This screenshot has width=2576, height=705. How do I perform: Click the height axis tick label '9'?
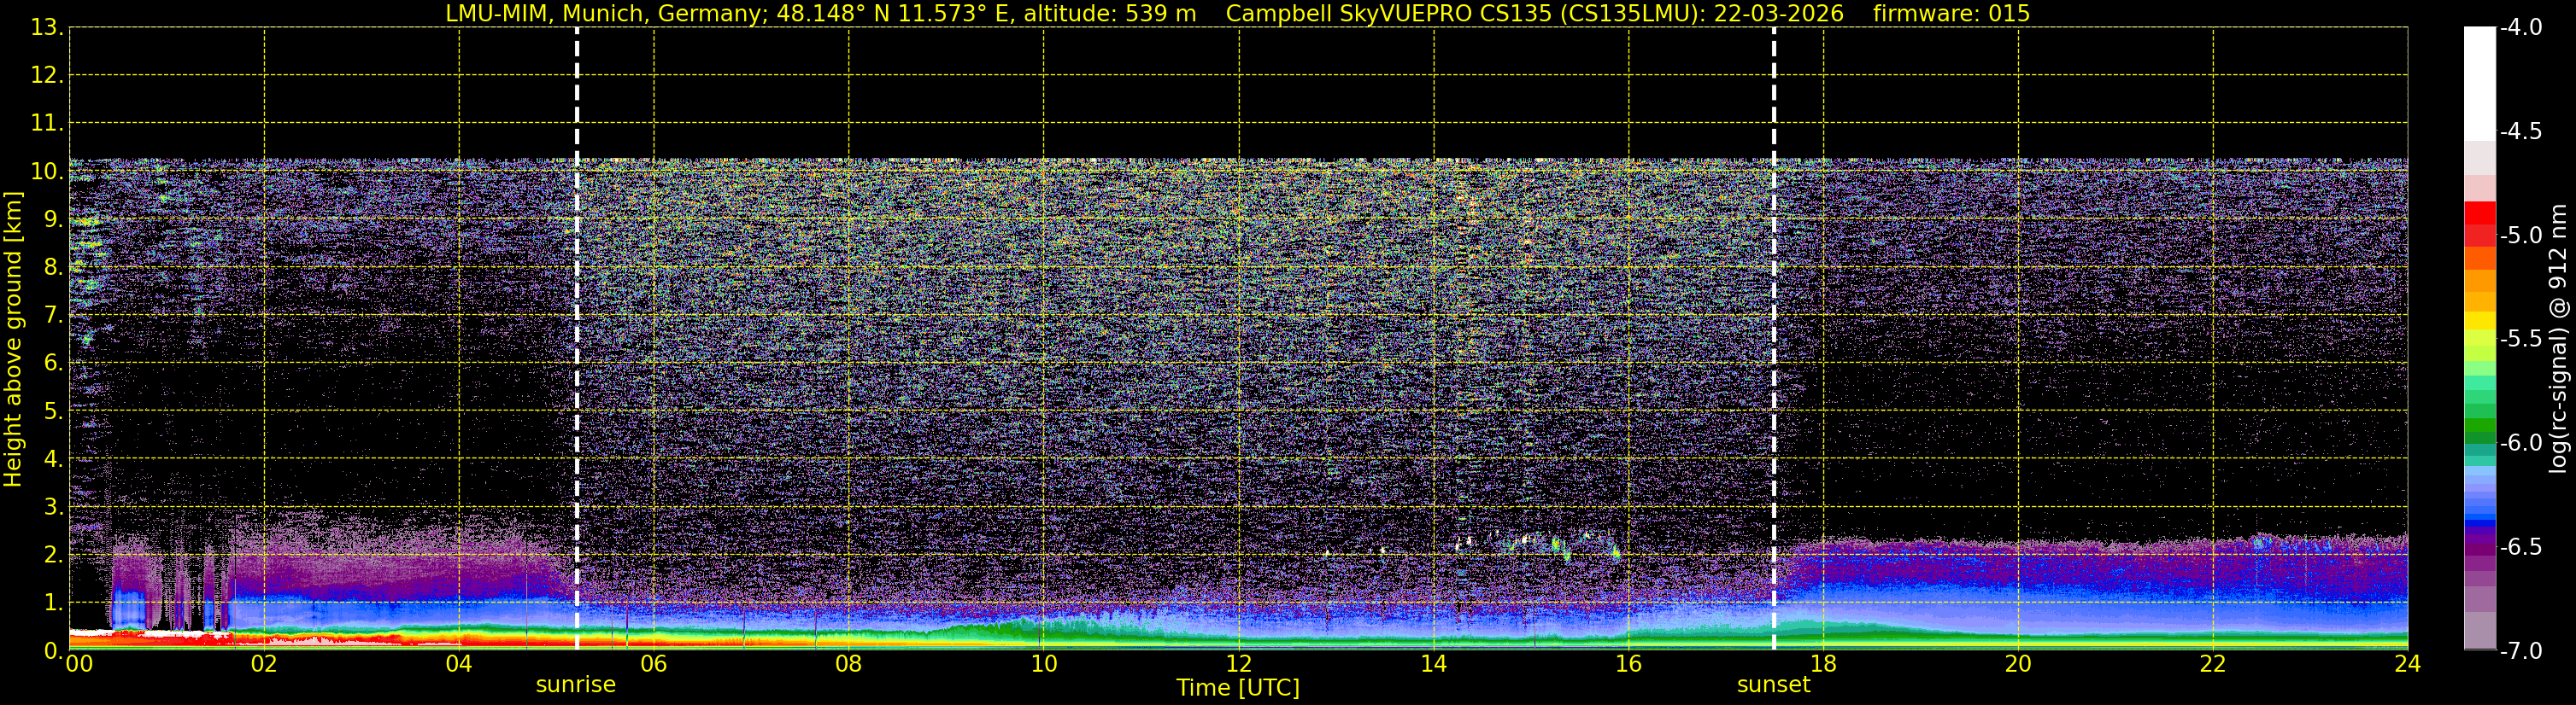click(52, 219)
